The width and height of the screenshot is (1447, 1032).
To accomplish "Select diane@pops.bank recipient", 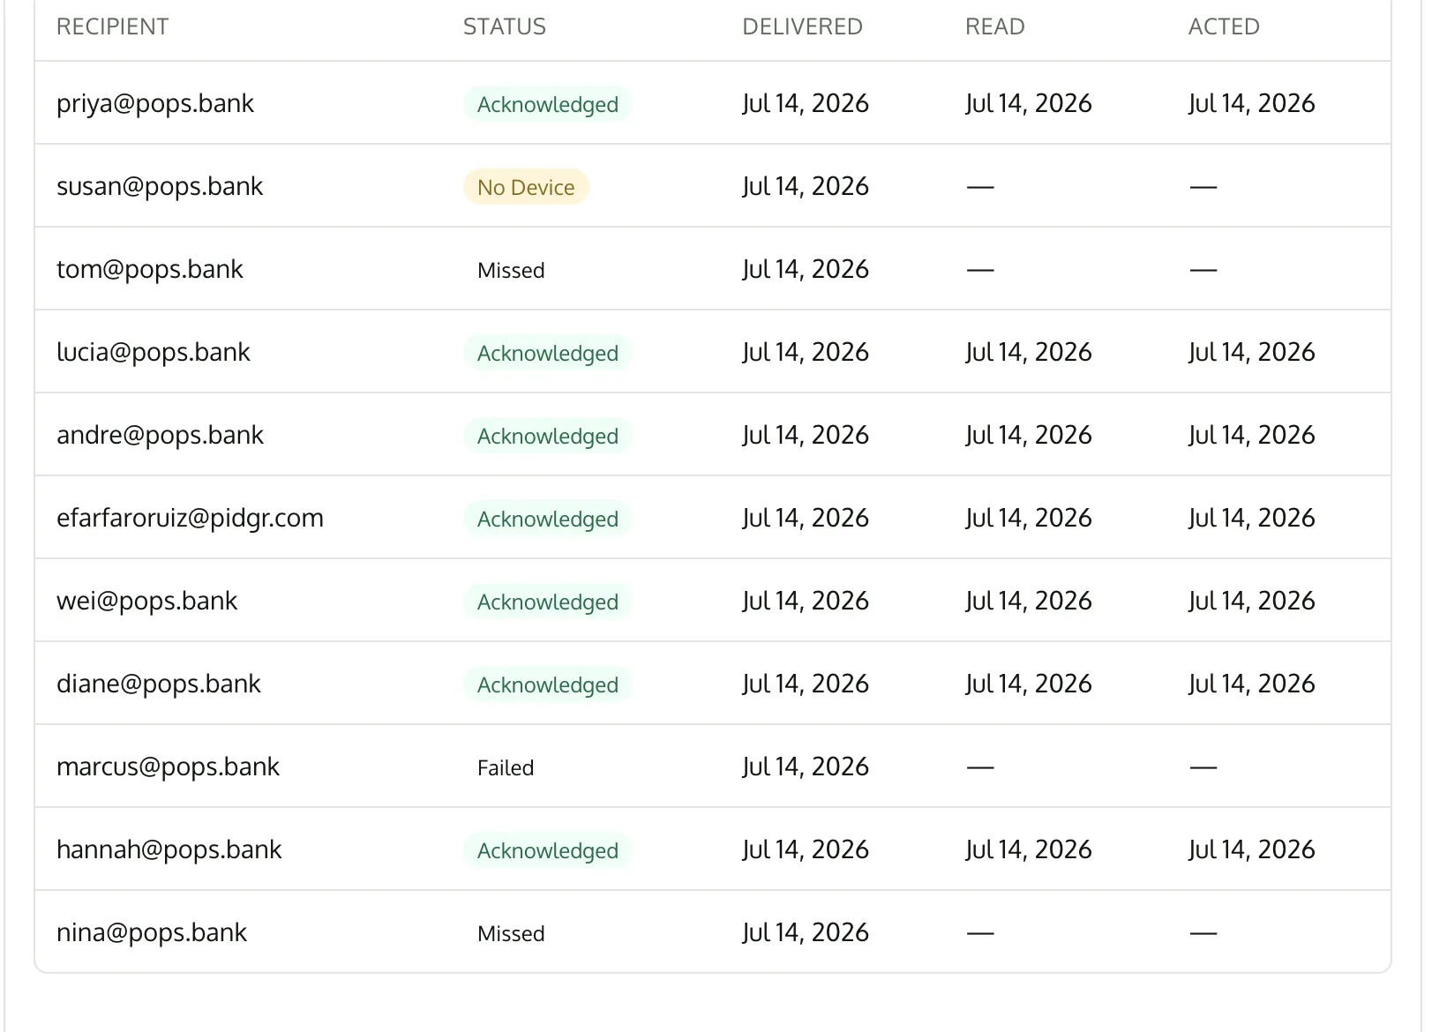I will (159, 684).
